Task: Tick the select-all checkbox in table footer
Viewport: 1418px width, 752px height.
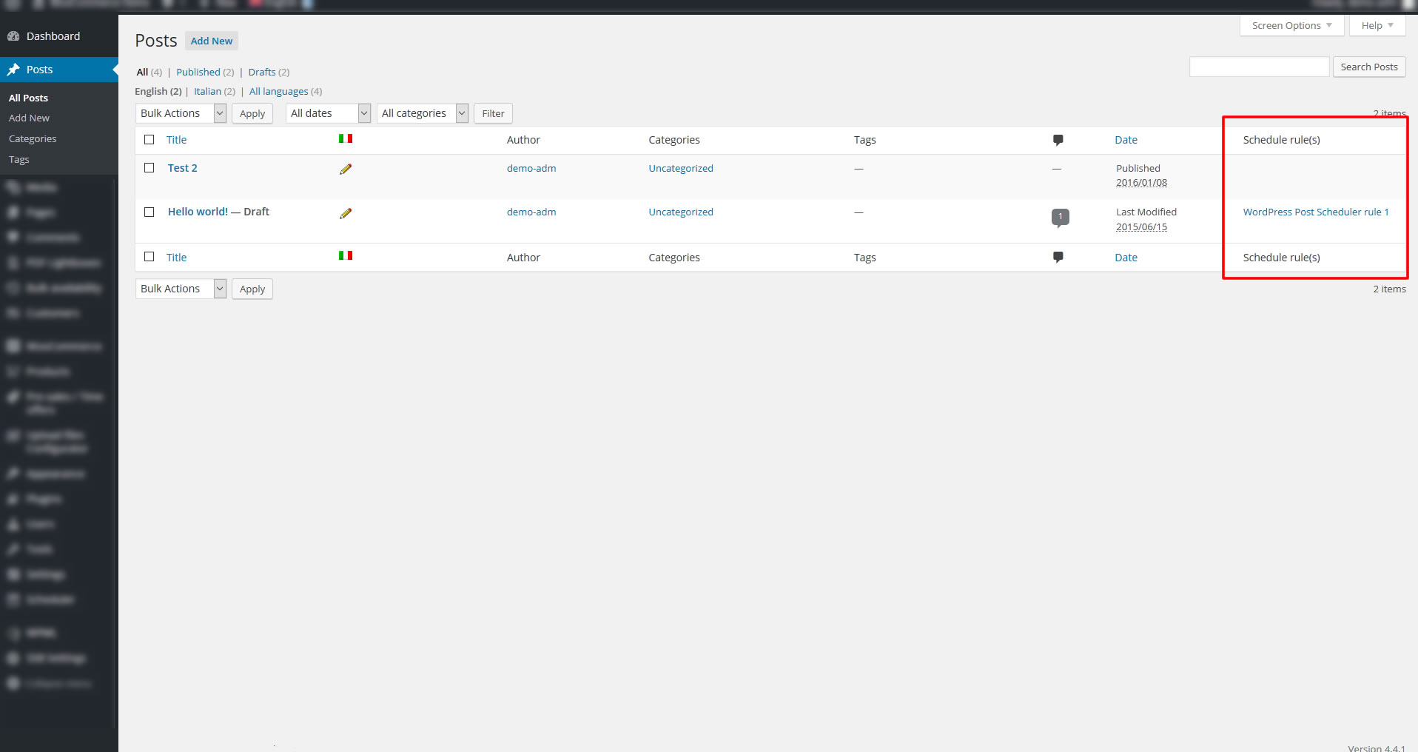Action: pyautogui.click(x=149, y=257)
